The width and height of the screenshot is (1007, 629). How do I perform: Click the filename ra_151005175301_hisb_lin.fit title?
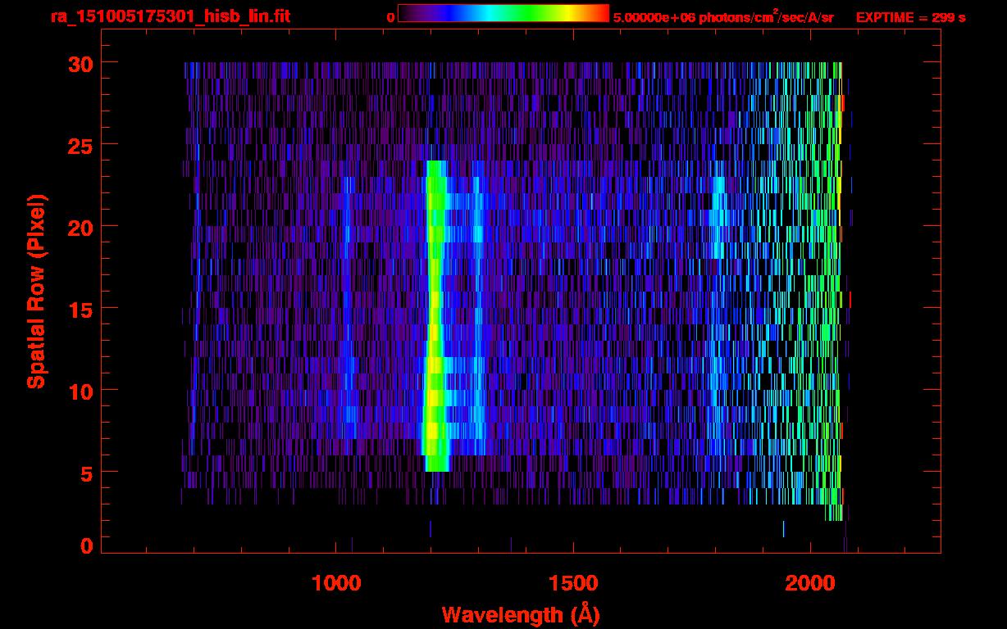coord(170,16)
